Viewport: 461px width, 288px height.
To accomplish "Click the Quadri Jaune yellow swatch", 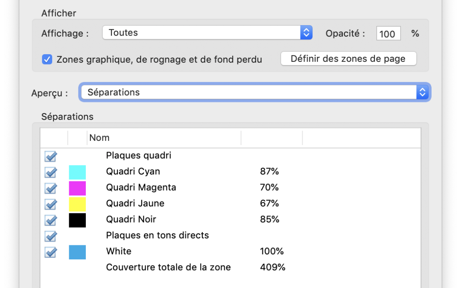I will tap(77, 204).
